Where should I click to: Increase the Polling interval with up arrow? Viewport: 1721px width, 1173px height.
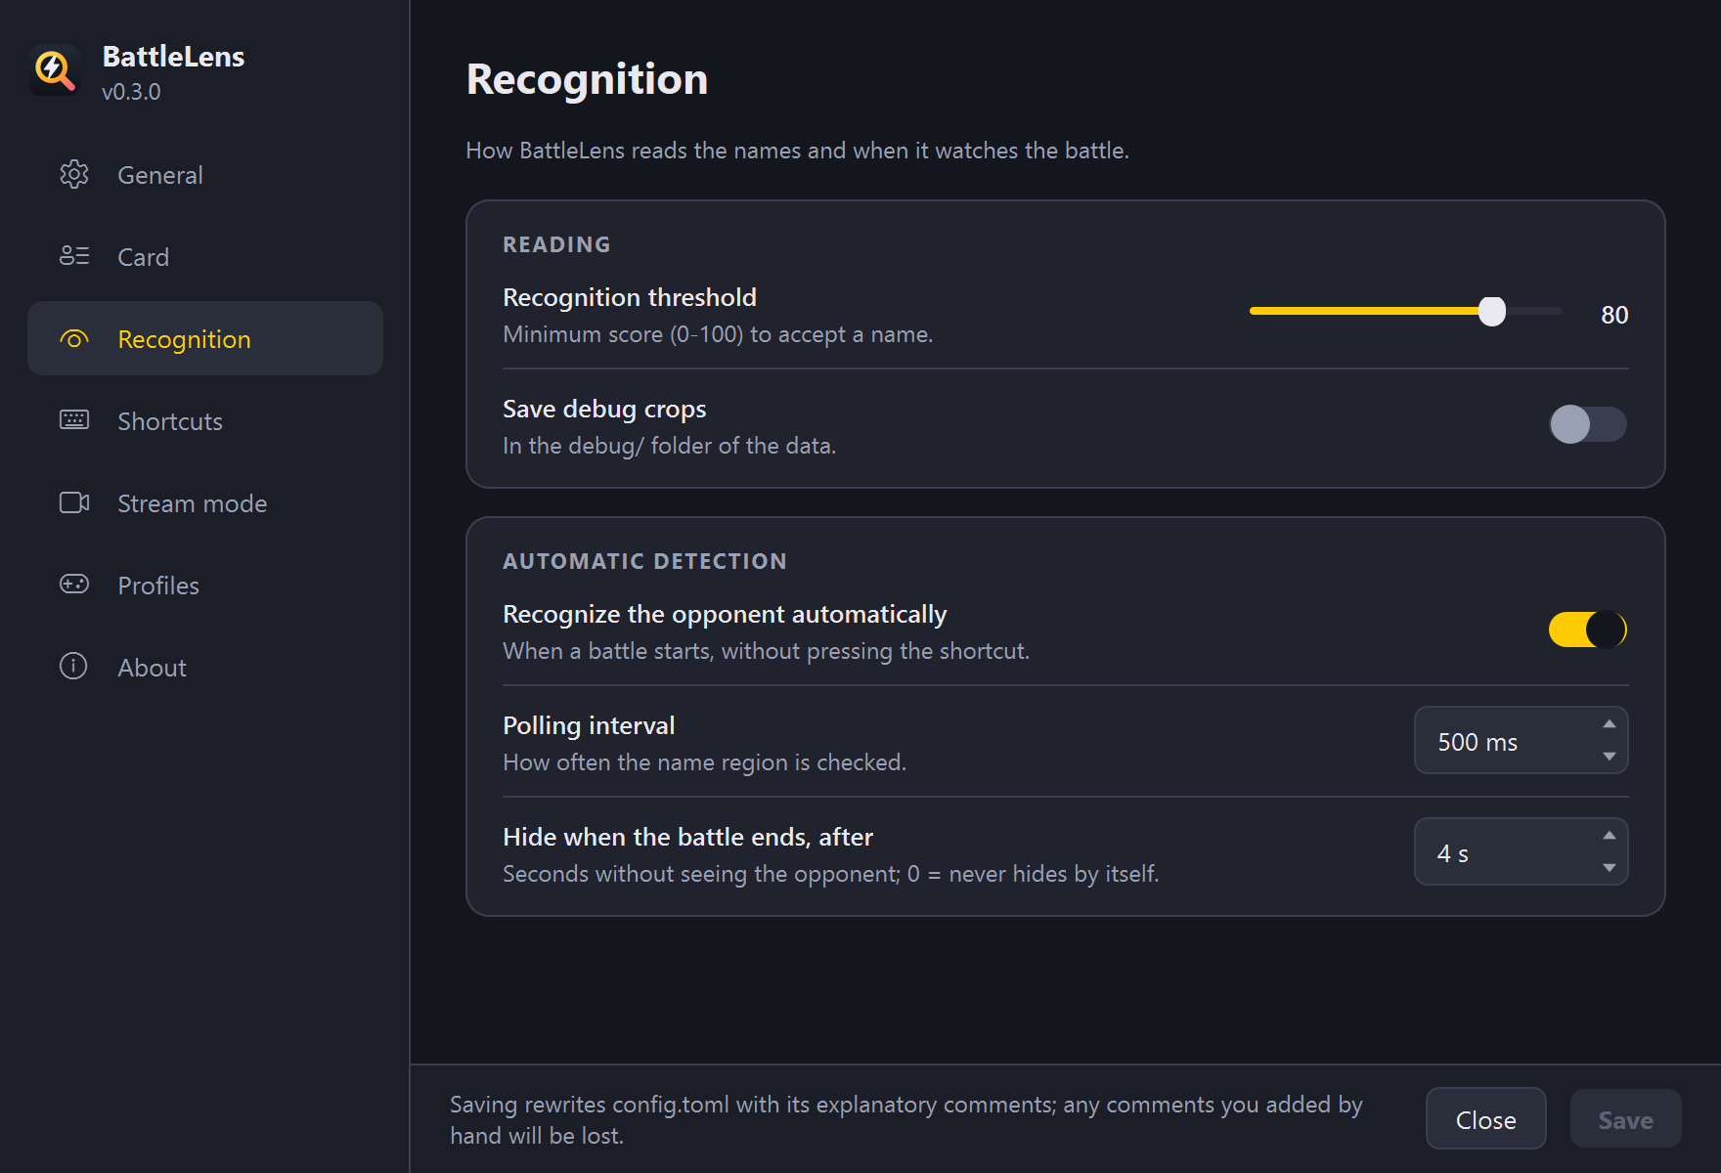(1609, 724)
